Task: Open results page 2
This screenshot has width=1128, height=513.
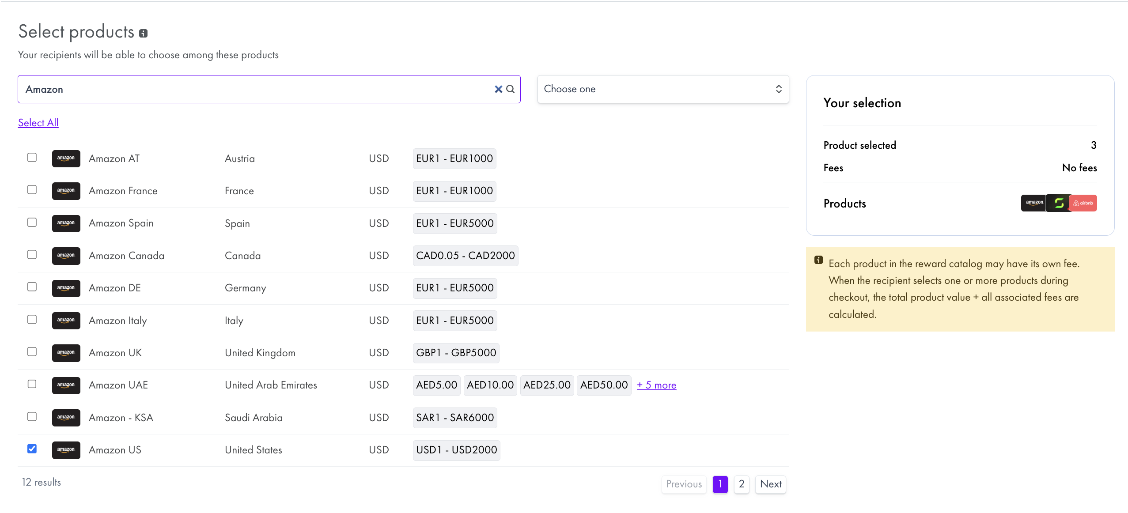Action: click(742, 484)
